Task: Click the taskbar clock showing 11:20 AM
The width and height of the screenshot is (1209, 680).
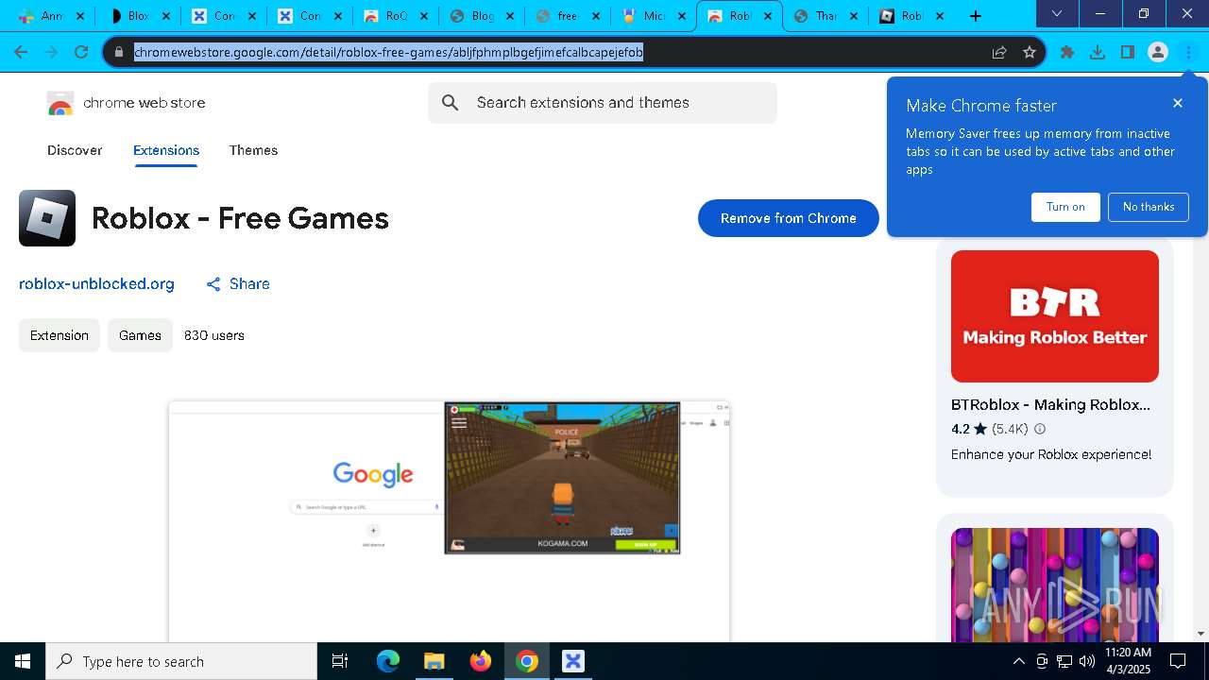Action: tap(1128, 661)
